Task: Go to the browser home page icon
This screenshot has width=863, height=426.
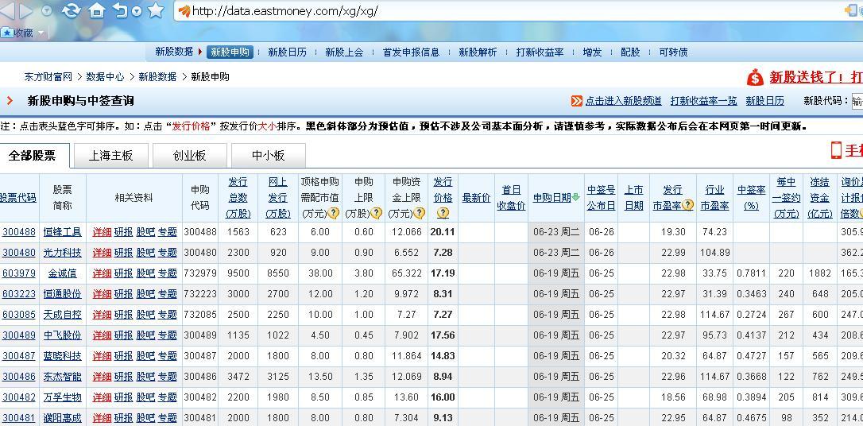Action: pos(97,10)
